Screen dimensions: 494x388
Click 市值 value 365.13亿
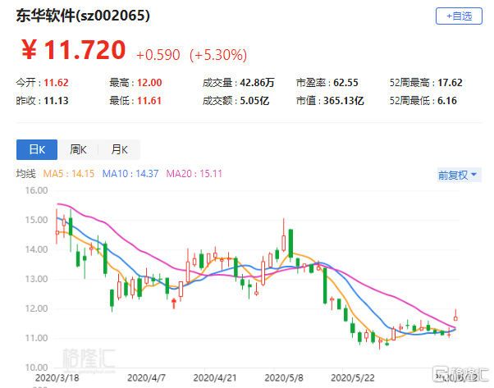(x=344, y=101)
